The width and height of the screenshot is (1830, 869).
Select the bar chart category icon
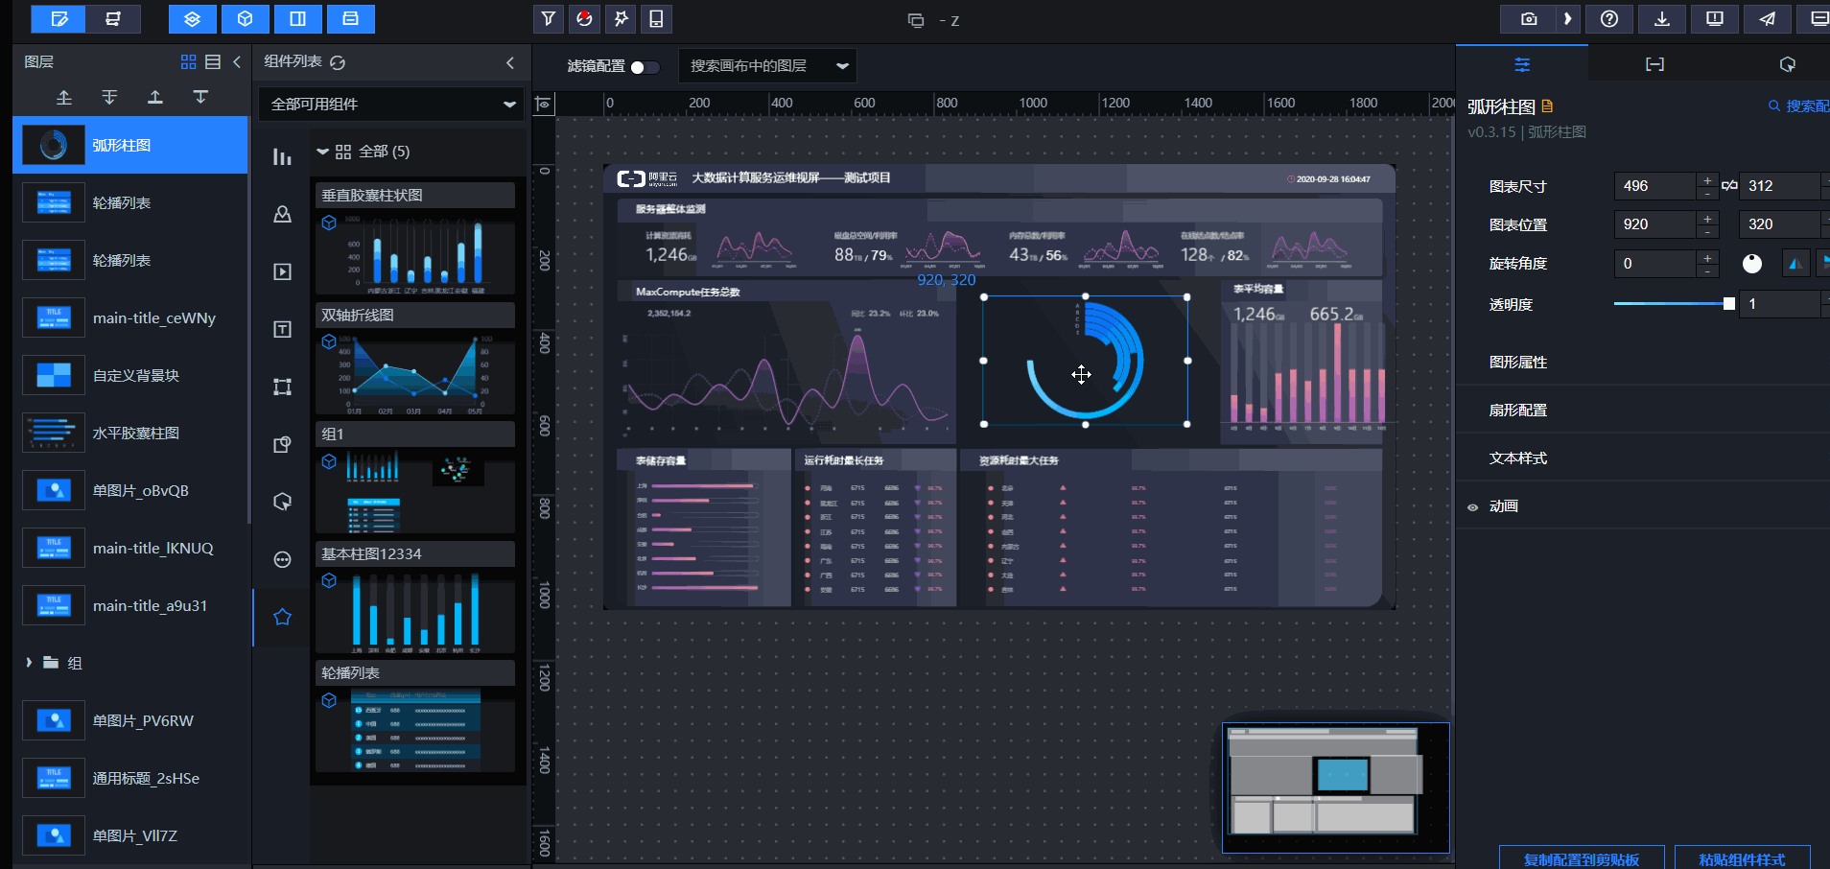pyautogui.click(x=282, y=156)
